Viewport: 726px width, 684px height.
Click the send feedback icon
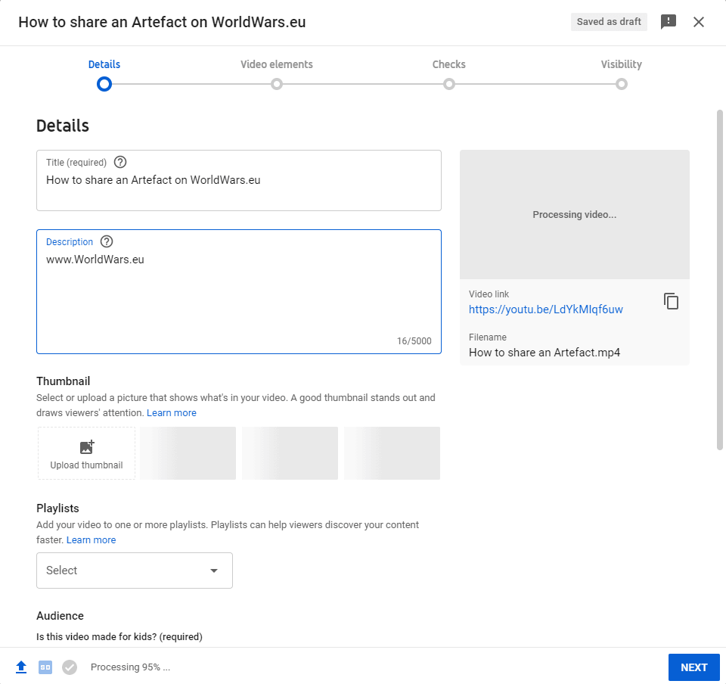click(668, 22)
